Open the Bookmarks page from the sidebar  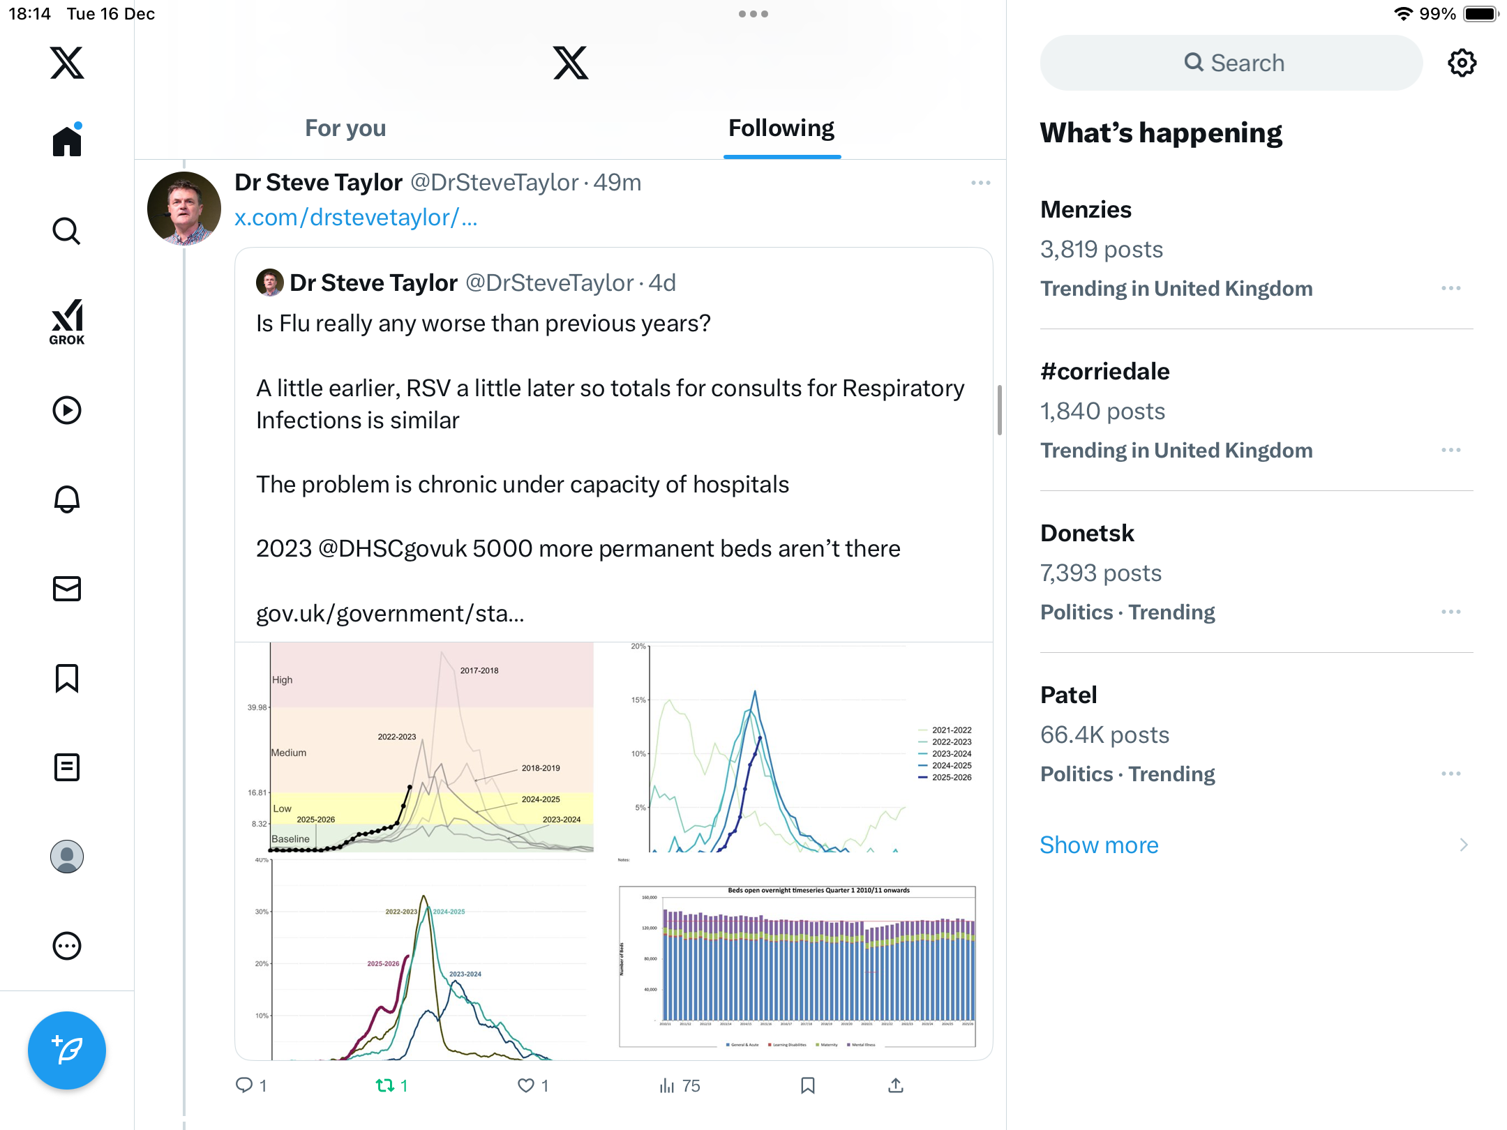click(x=67, y=678)
